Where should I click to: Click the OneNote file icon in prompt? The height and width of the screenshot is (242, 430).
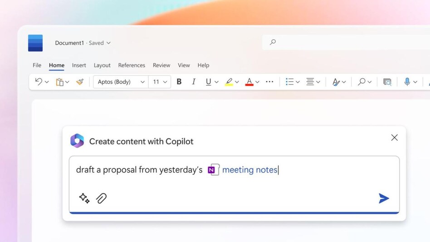(x=214, y=170)
